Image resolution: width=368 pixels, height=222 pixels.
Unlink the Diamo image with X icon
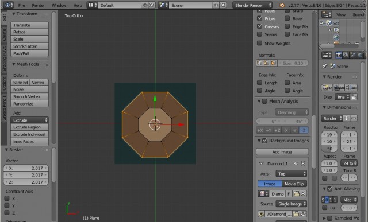point(303,194)
